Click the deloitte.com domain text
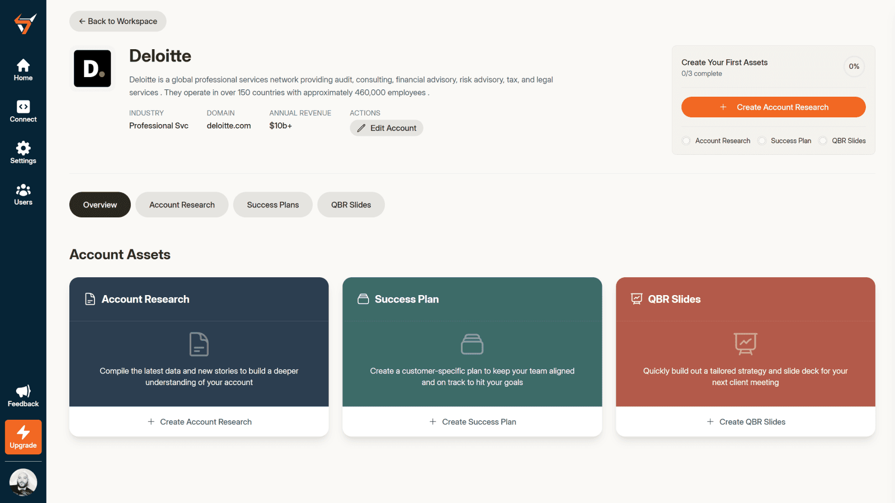The image size is (895, 503). (229, 126)
